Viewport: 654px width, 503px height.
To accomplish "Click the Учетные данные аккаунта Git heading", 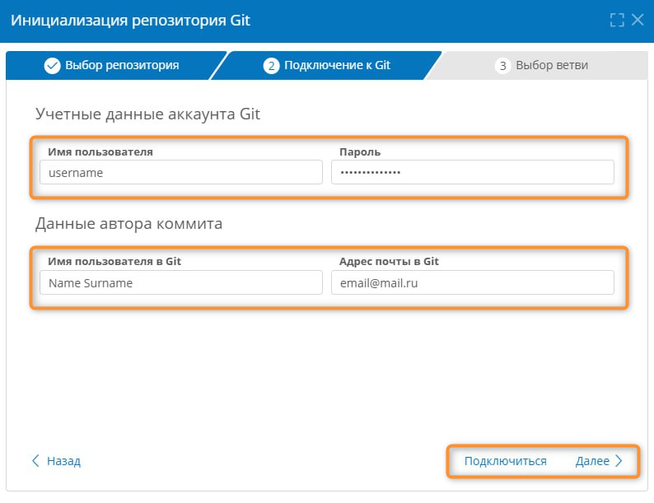I will coord(147,114).
